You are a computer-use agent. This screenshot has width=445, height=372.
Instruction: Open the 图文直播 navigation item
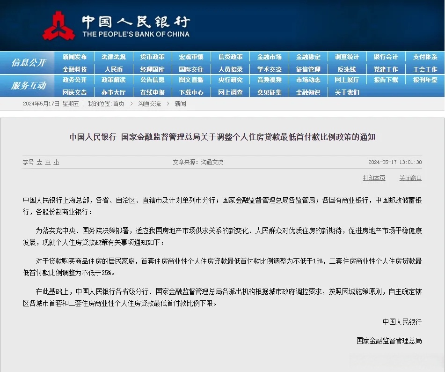[x=191, y=80]
